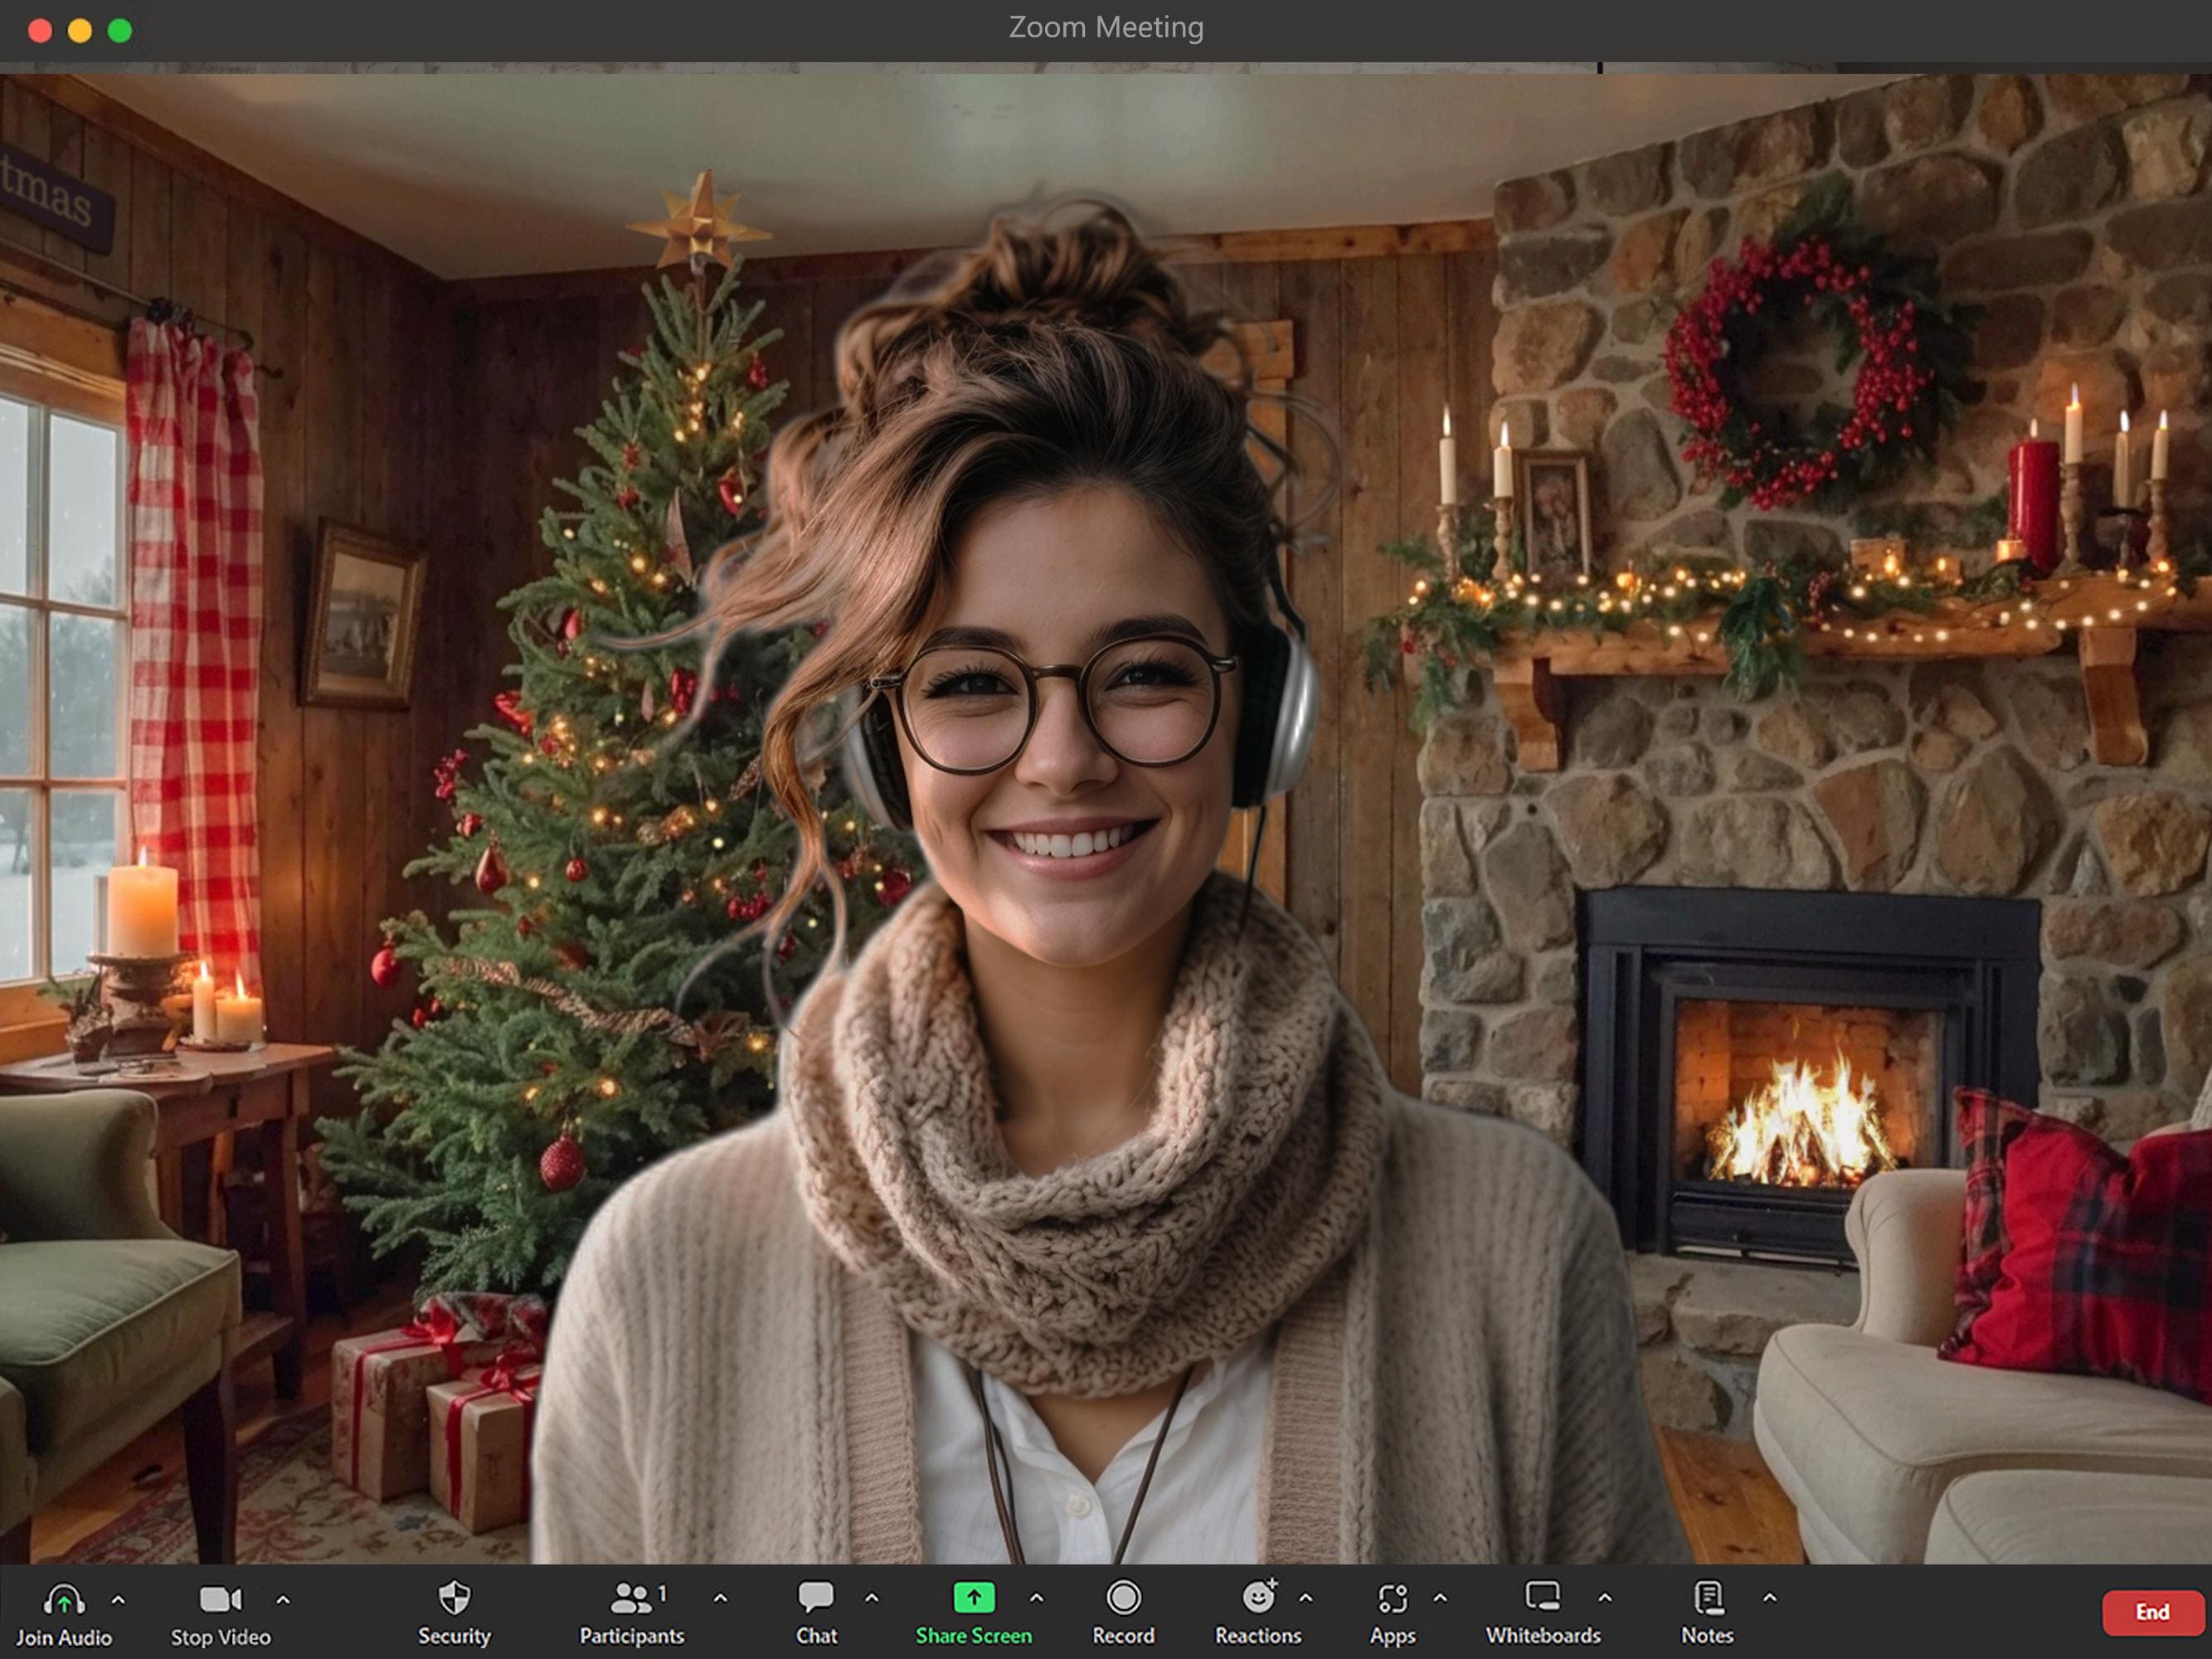Open Participants options chevron

click(x=722, y=1600)
